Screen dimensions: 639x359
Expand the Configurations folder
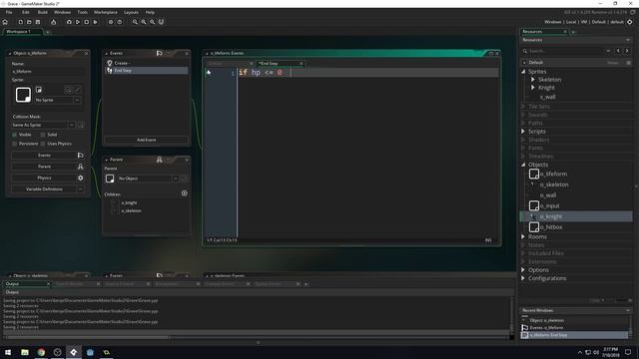(523, 278)
